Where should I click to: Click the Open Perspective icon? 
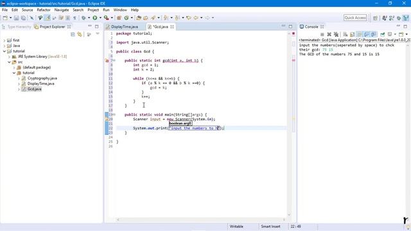coord(375,18)
